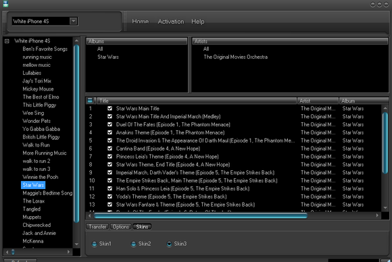Open the Yo Gabba Gabba playlist
The image size is (392, 262).
(x=41, y=129)
